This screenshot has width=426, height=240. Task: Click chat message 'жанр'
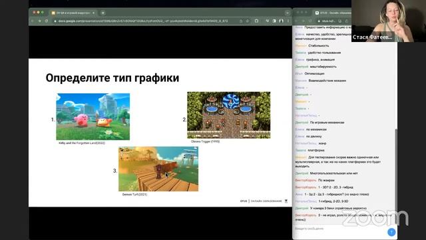322,143
